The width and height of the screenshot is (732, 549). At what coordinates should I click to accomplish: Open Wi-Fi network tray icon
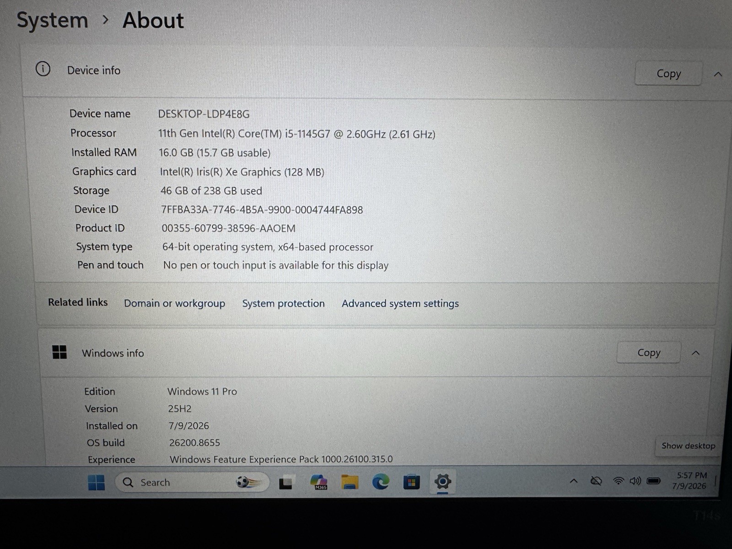tap(619, 481)
